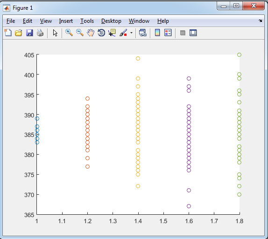Print the figure using printer icon
This screenshot has width=268, height=239.
[x=40, y=33]
